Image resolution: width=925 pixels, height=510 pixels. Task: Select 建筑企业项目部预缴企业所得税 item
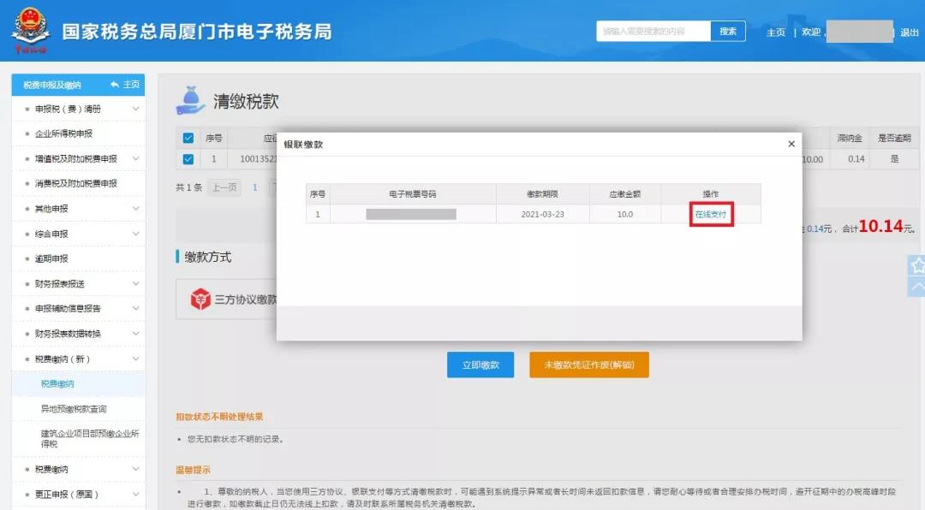click(x=90, y=439)
